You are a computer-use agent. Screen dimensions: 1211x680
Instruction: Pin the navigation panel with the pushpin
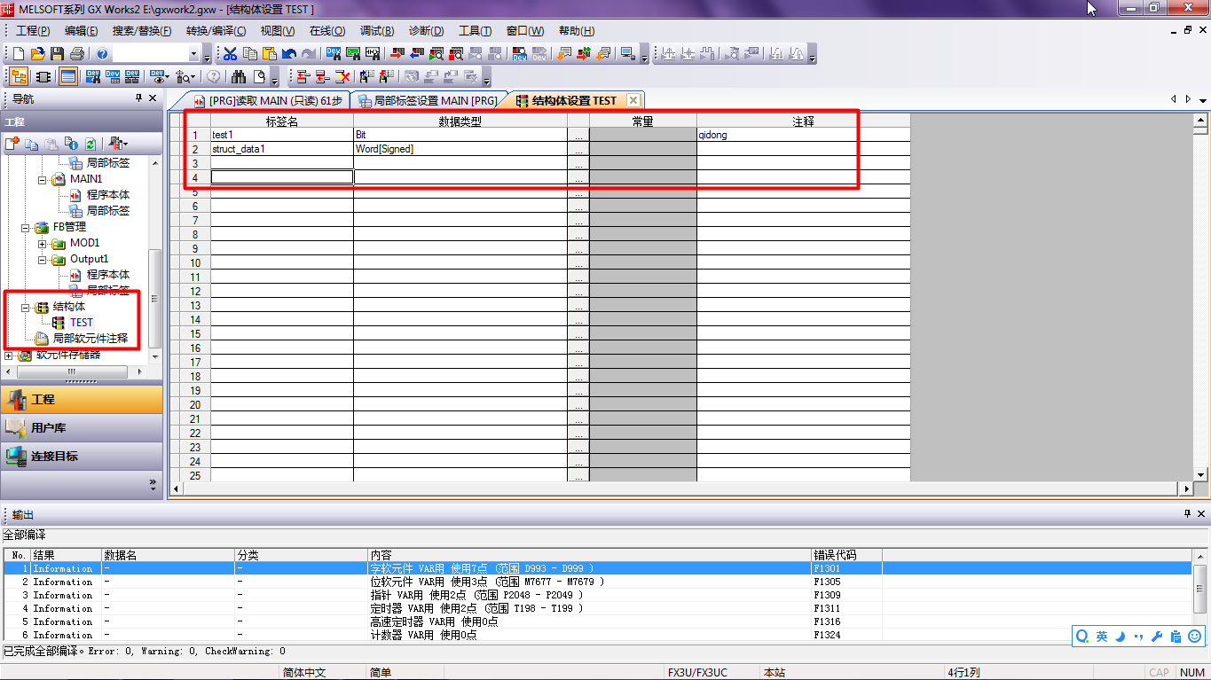[138, 98]
